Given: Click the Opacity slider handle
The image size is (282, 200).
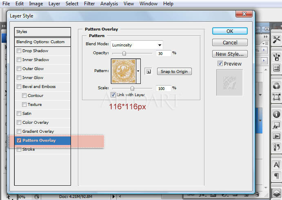Looking at the screenshot, I should [124, 53].
